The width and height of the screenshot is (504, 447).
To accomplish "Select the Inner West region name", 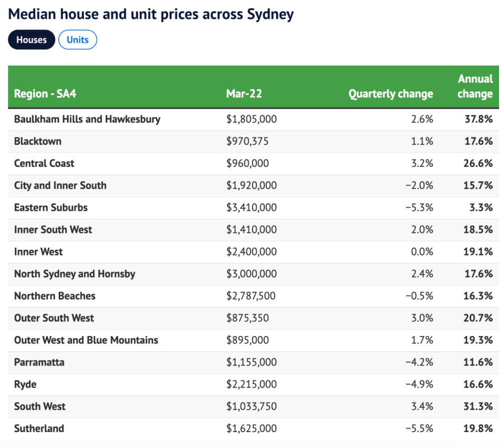I will 38,252.
